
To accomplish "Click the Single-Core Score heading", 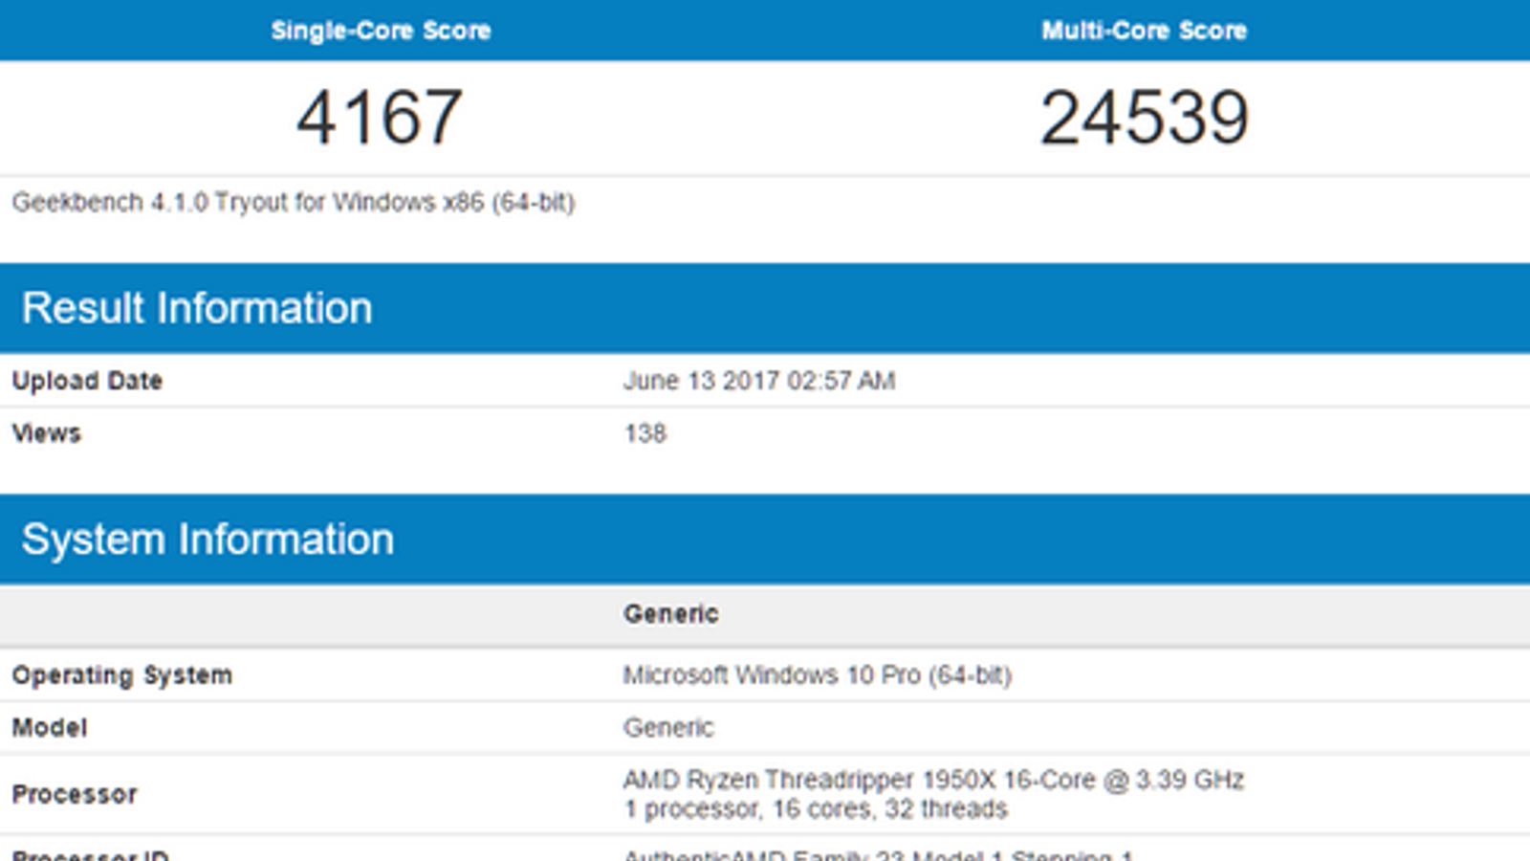I will click(381, 31).
